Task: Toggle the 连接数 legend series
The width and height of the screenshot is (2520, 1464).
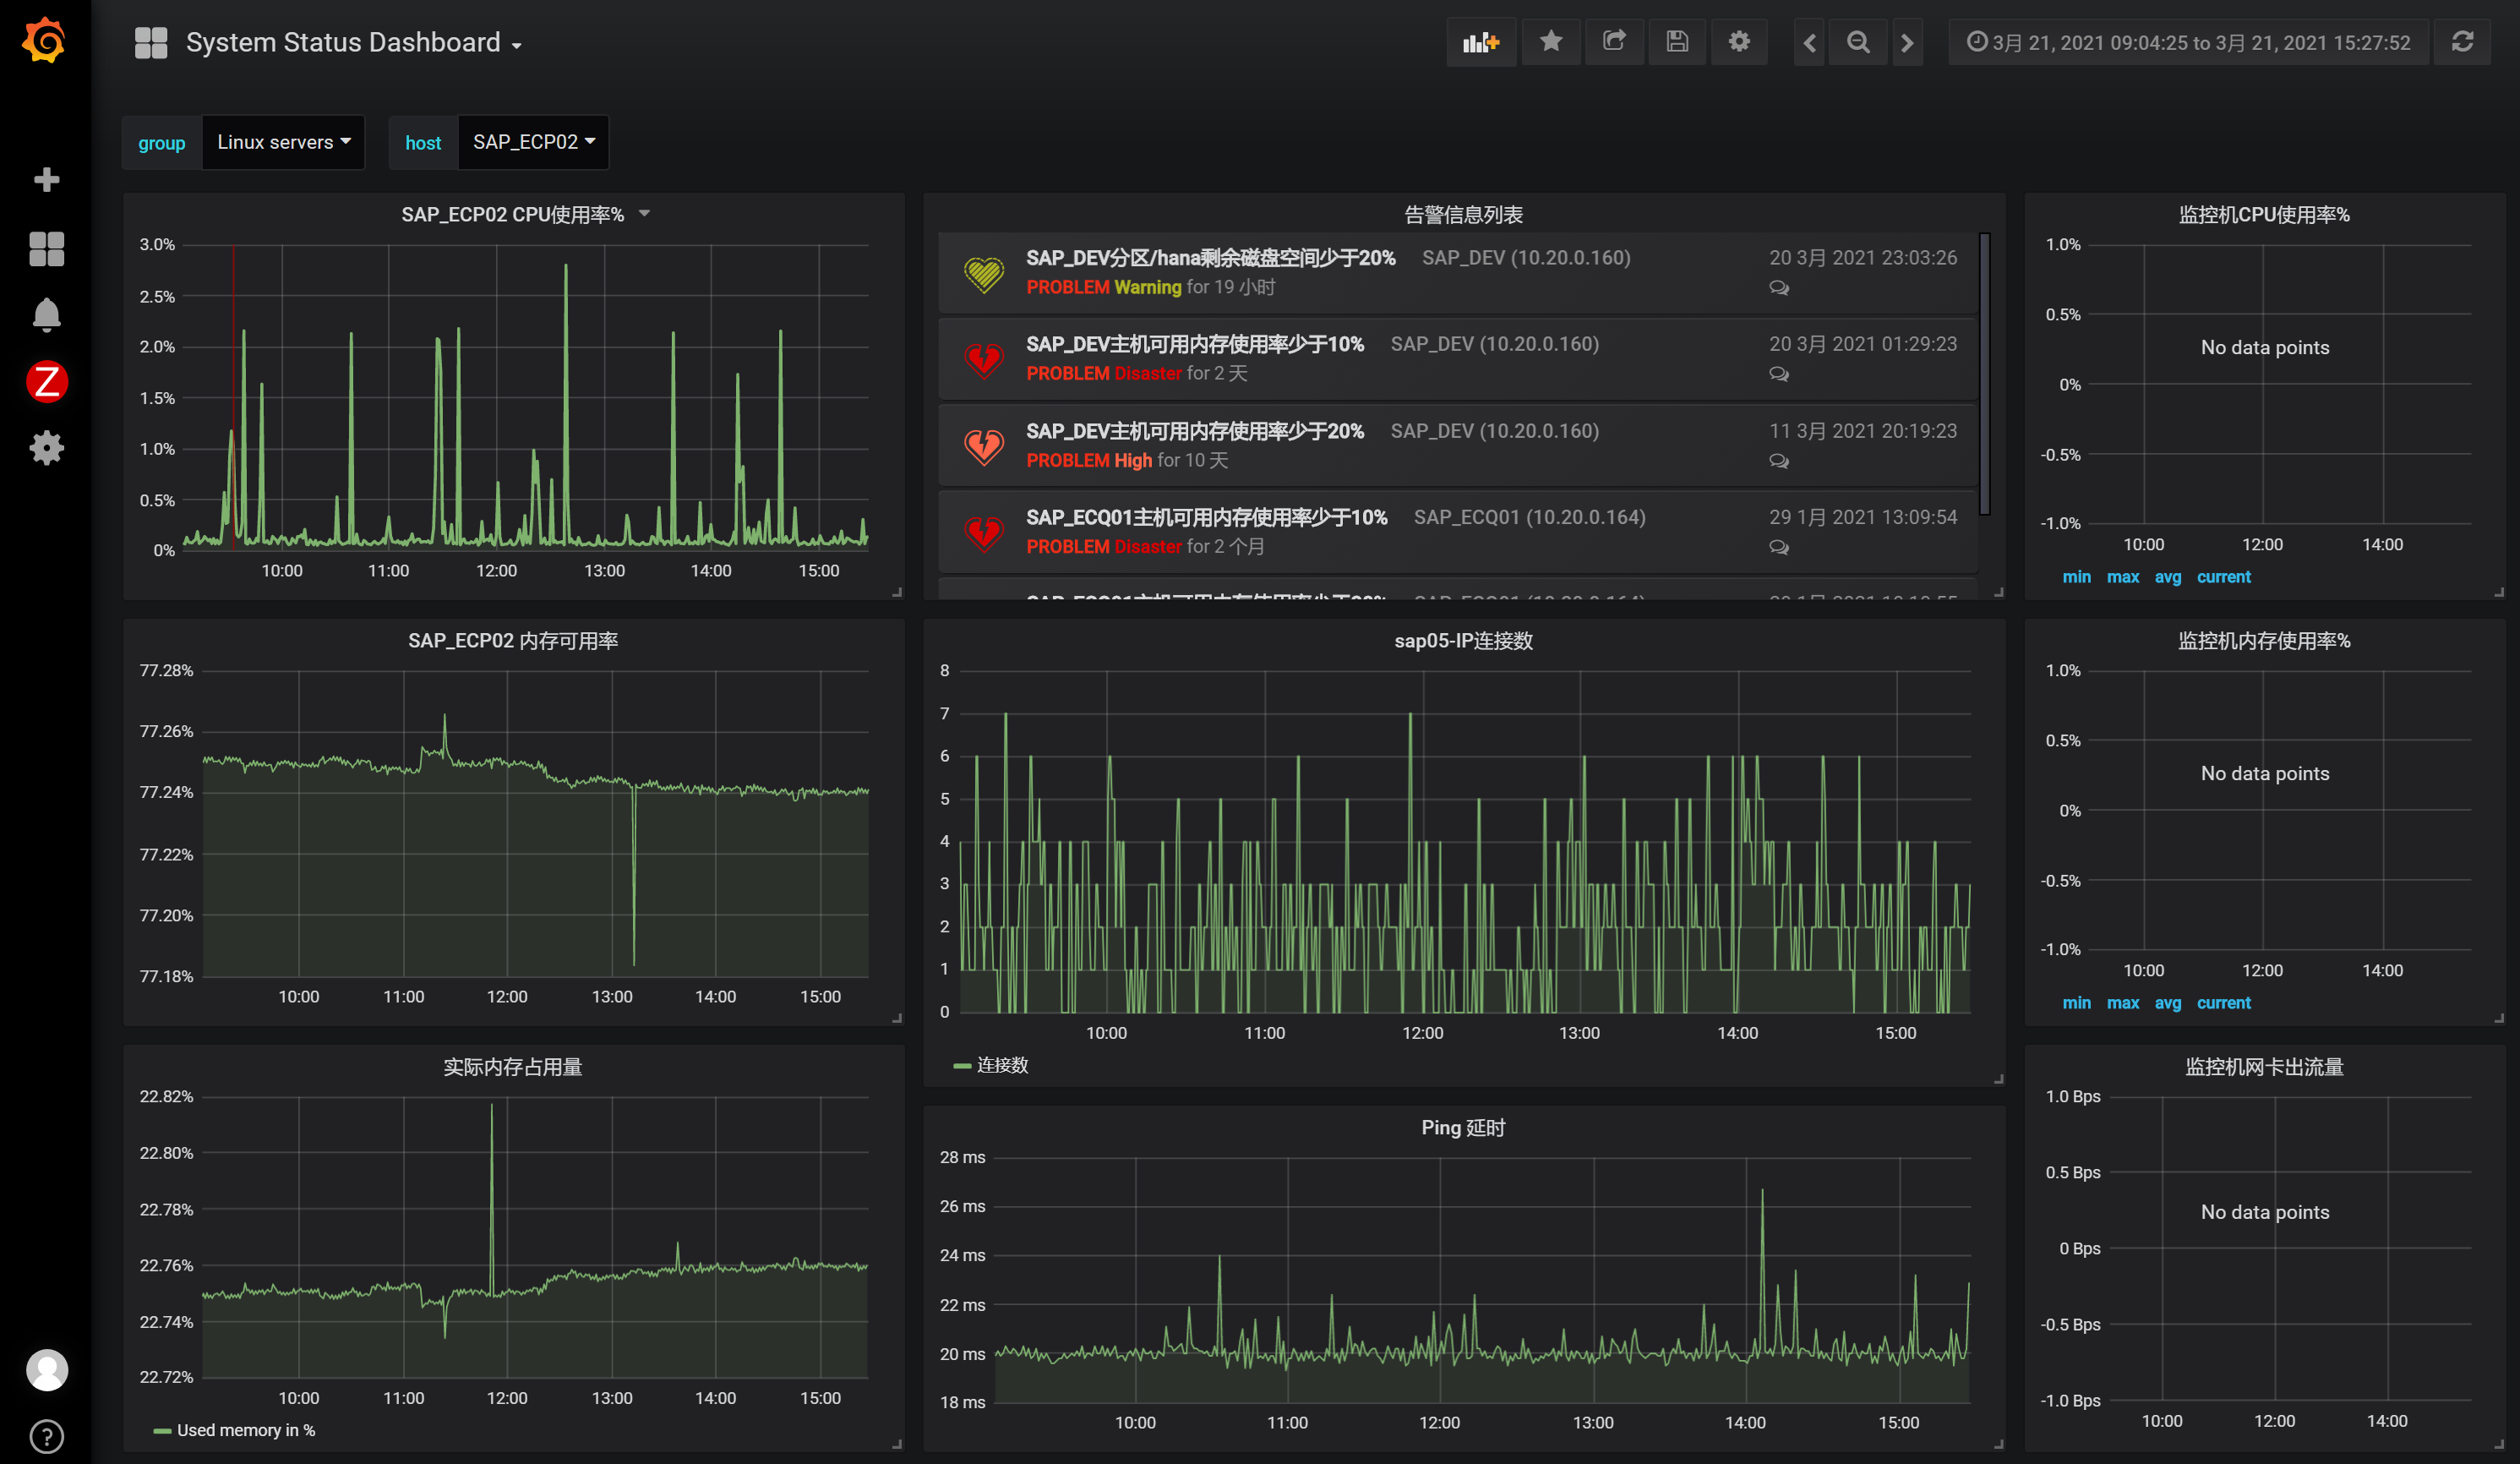Action: 1001,1065
